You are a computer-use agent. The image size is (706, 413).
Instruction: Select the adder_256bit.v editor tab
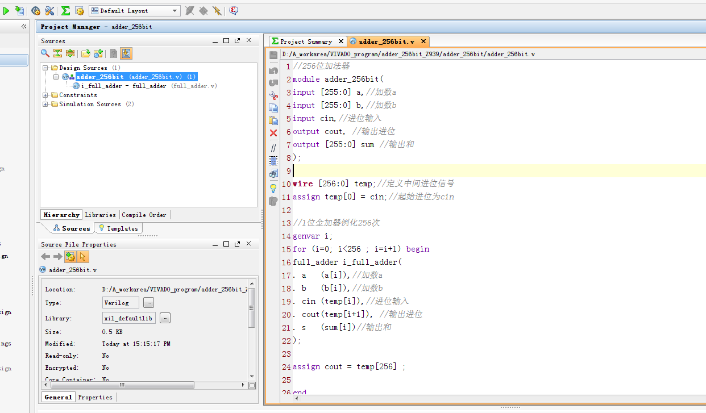click(x=387, y=41)
